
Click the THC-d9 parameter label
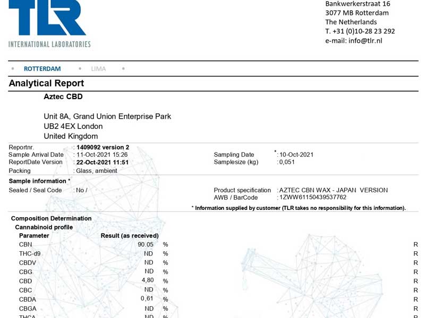[30, 253]
